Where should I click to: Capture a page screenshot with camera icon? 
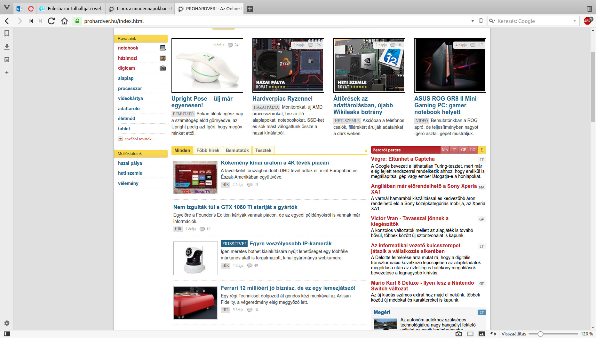tap(458, 334)
